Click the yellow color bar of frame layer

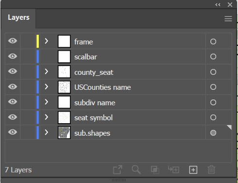pos(38,41)
